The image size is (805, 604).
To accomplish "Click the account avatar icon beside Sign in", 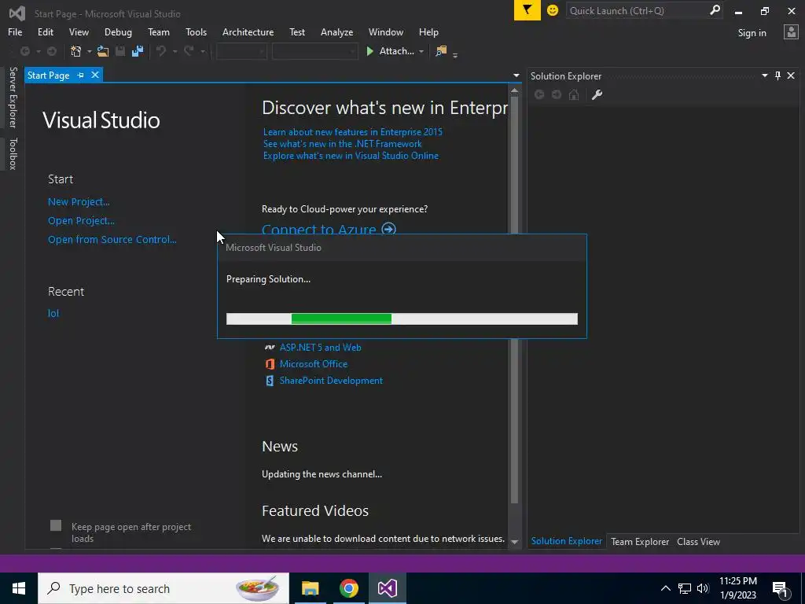I will [x=791, y=32].
